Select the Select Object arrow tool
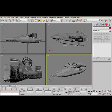The height and width of the screenshot is (112, 112). click(x=29, y=21)
